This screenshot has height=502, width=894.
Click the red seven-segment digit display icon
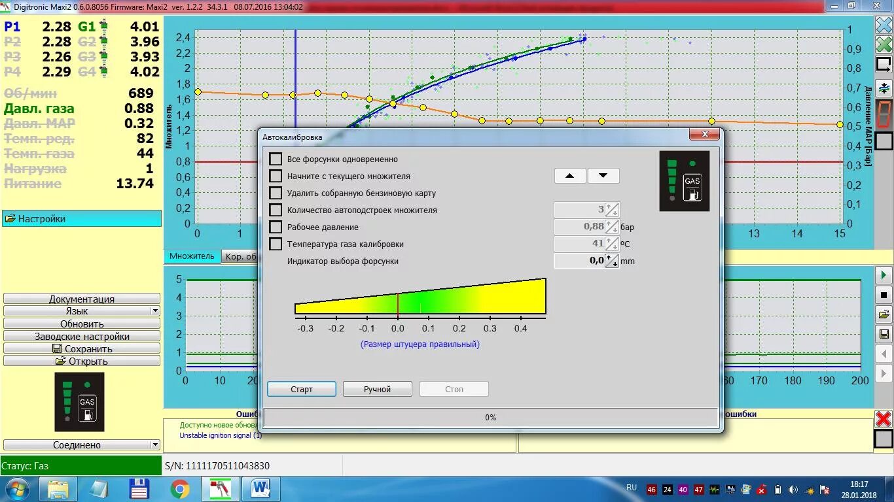pos(884,114)
